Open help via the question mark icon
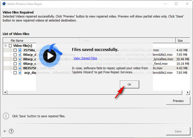 [x=11, y=131]
